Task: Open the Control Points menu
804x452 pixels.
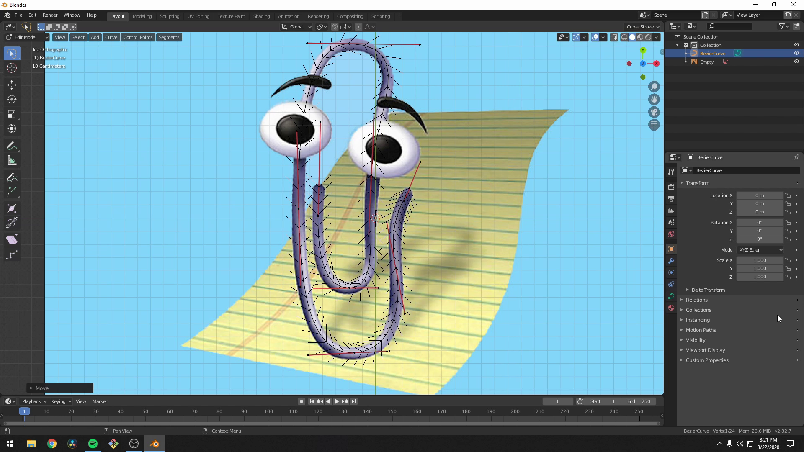Action: 138,37
